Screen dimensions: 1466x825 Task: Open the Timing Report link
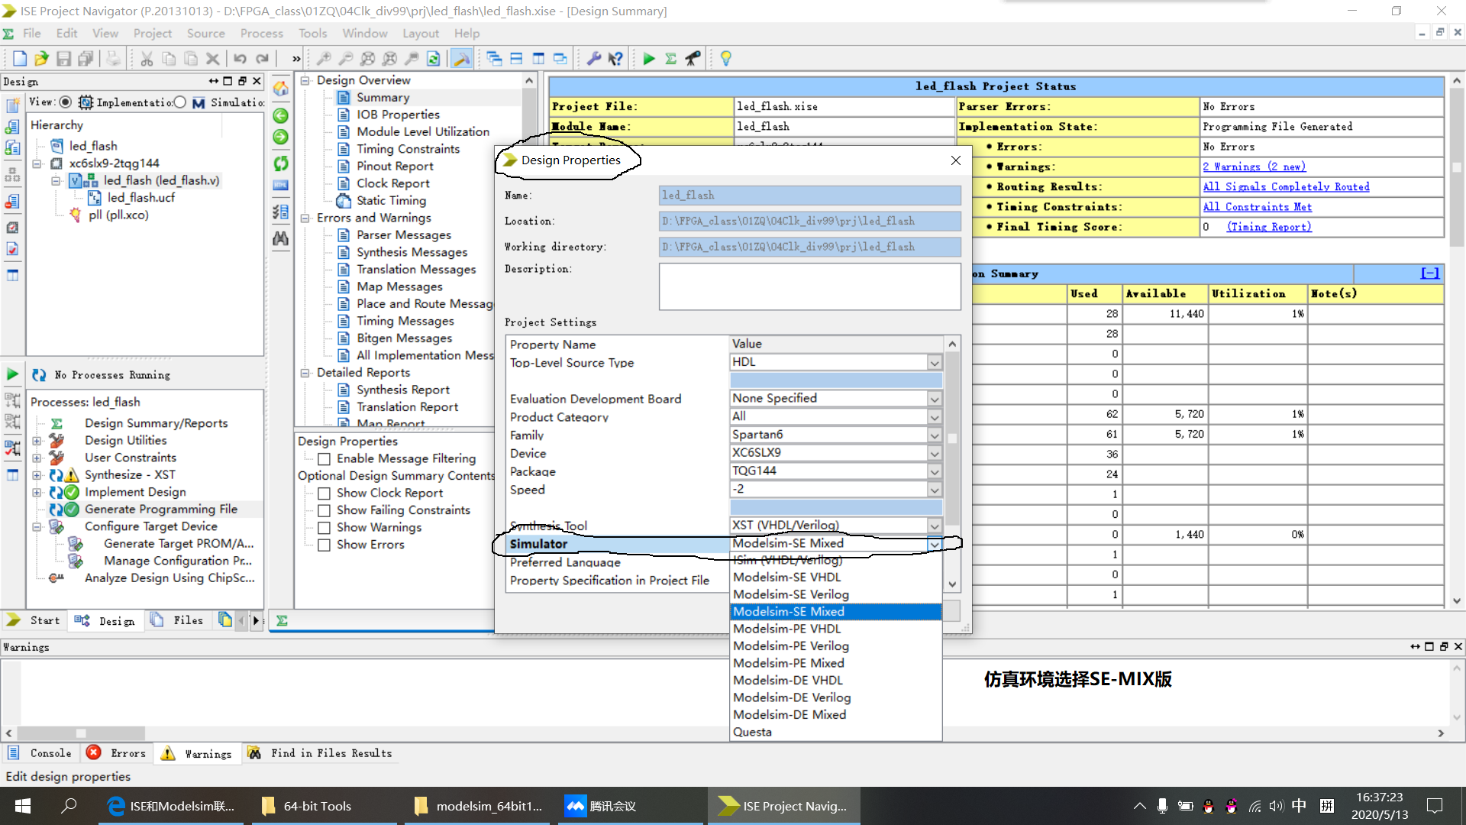pos(1269,227)
